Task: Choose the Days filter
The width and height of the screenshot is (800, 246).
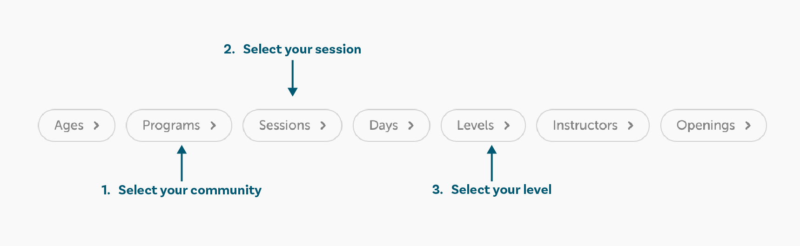Action: tap(391, 126)
